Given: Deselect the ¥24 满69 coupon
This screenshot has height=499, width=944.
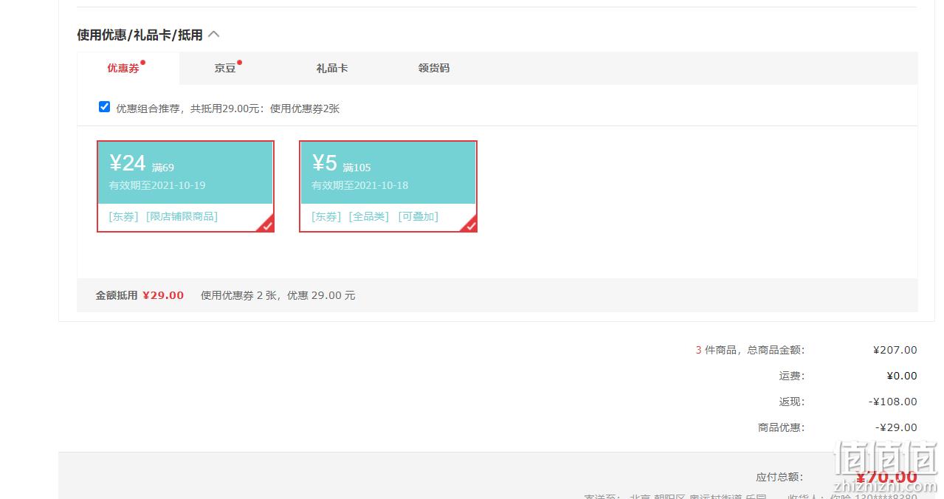Looking at the screenshot, I should pyautogui.click(x=185, y=186).
